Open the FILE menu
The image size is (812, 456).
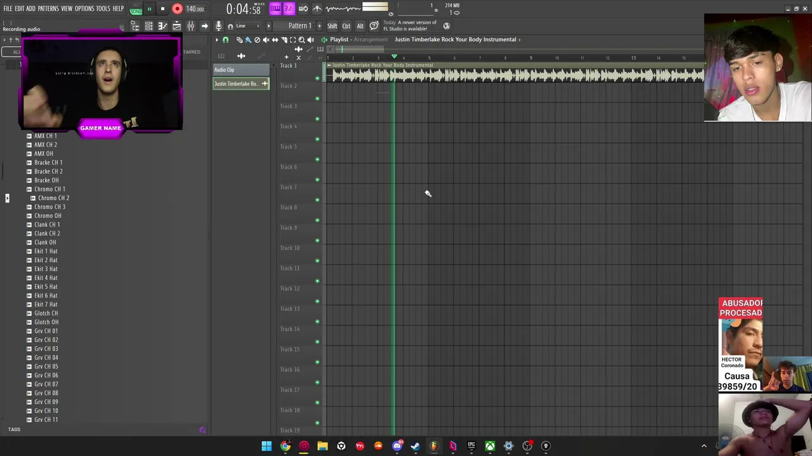[x=8, y=9]
